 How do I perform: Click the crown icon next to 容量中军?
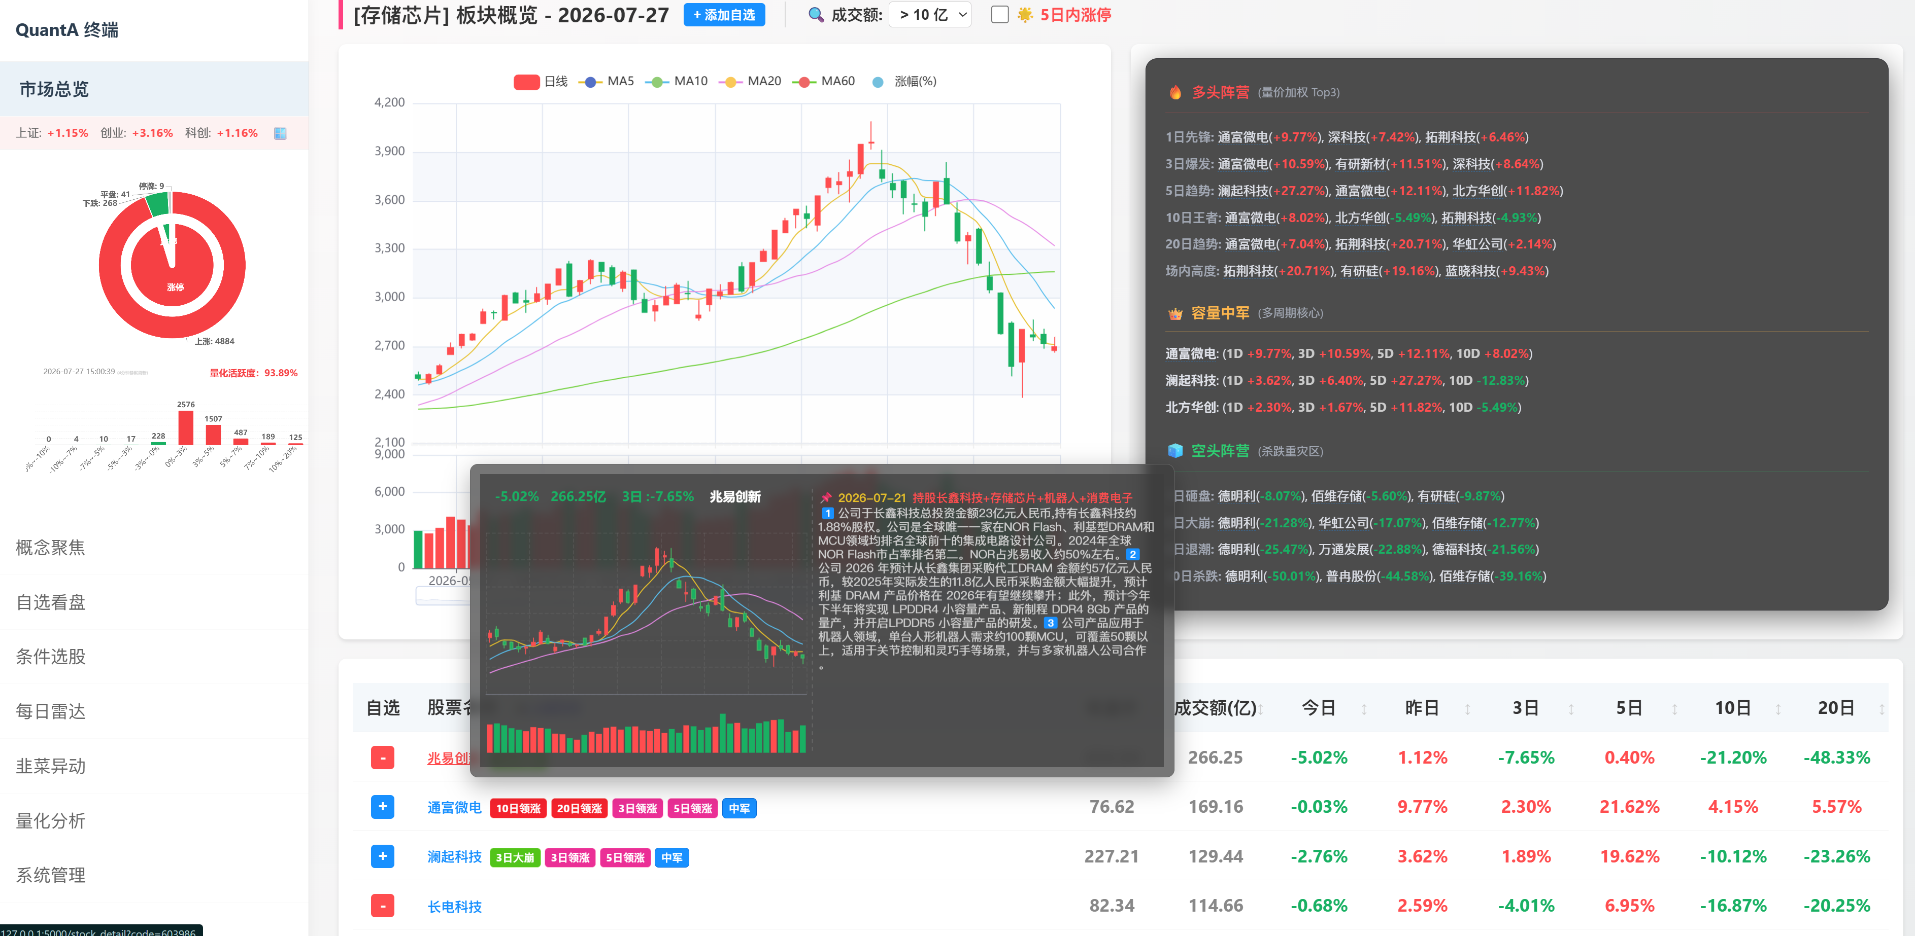point(1175,313)
